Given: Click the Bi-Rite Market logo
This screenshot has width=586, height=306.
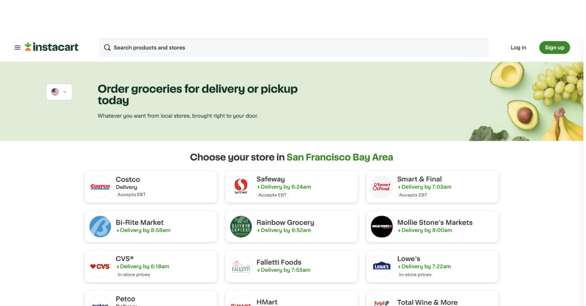Looking at the screenshot, I should (x=100, y=226).
